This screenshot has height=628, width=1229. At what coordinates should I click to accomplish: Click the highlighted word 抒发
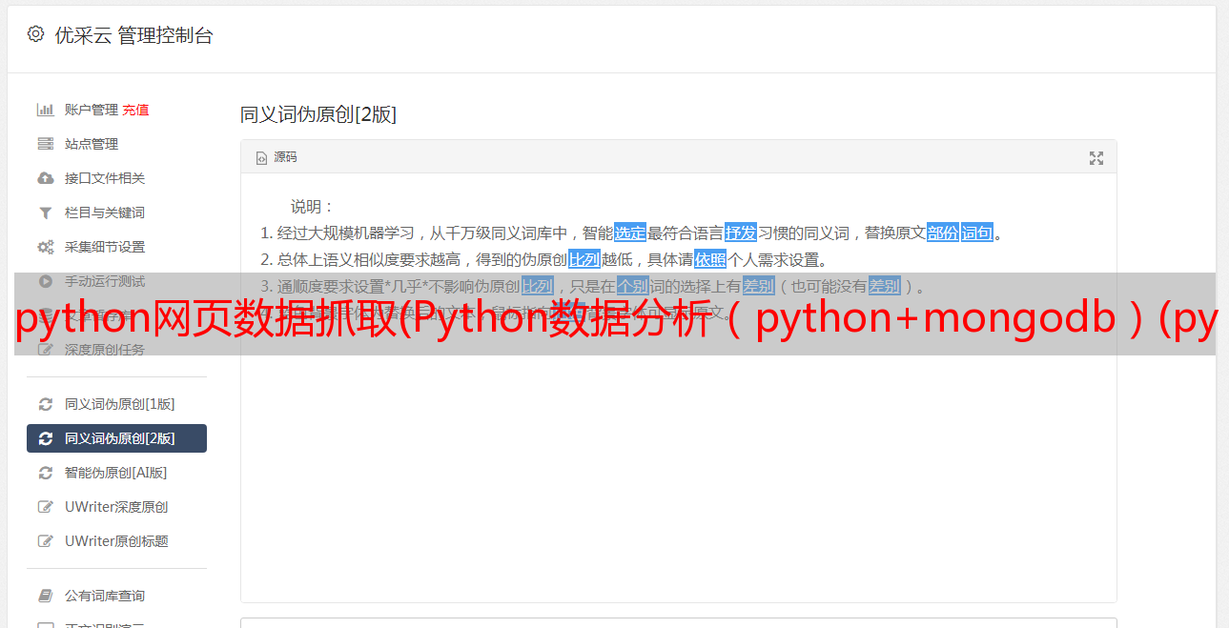click(x=741, y=233)
